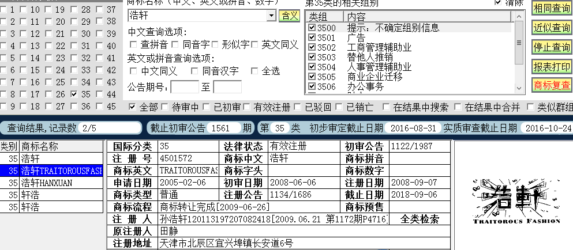This screenshot has width=573, height=250.
Task: Enable the class 9 checkbox
Action: [3, 107]
